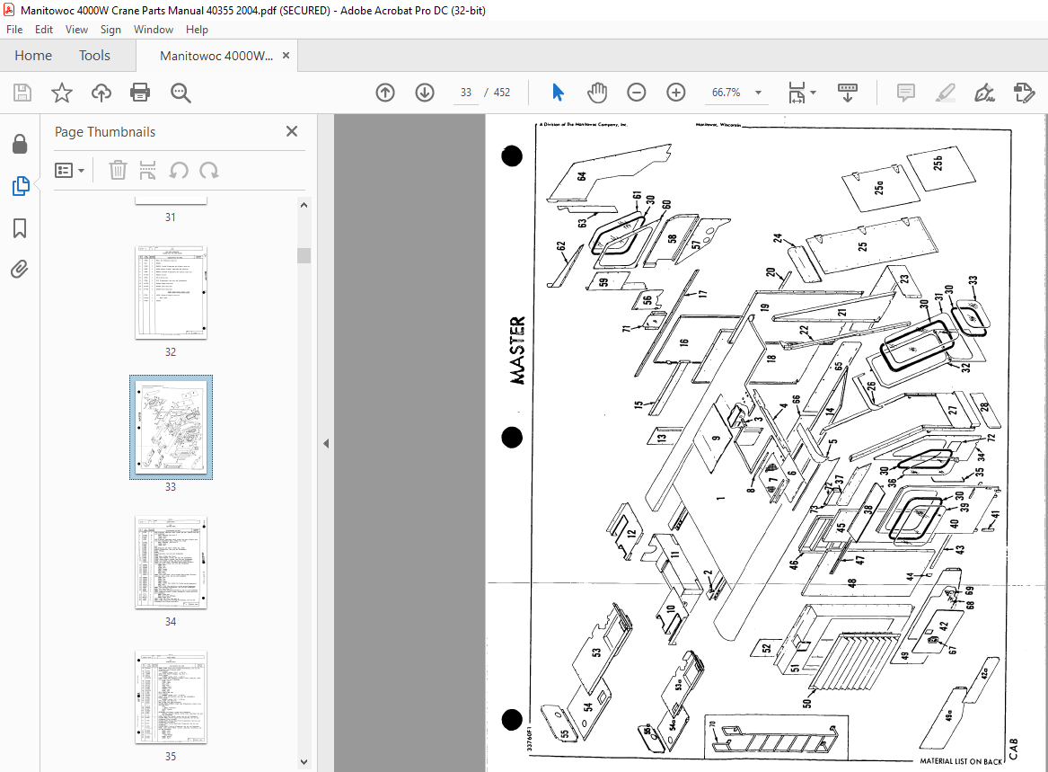Select the Manitowoc 4000W document tab
Viewport: 1048px width, 772px height.
[216, 56]
